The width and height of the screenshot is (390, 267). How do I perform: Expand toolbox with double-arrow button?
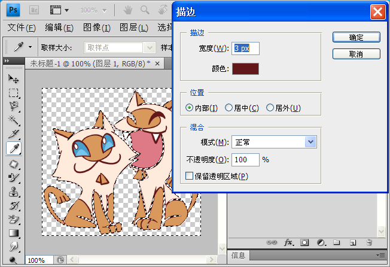(7, 60)
